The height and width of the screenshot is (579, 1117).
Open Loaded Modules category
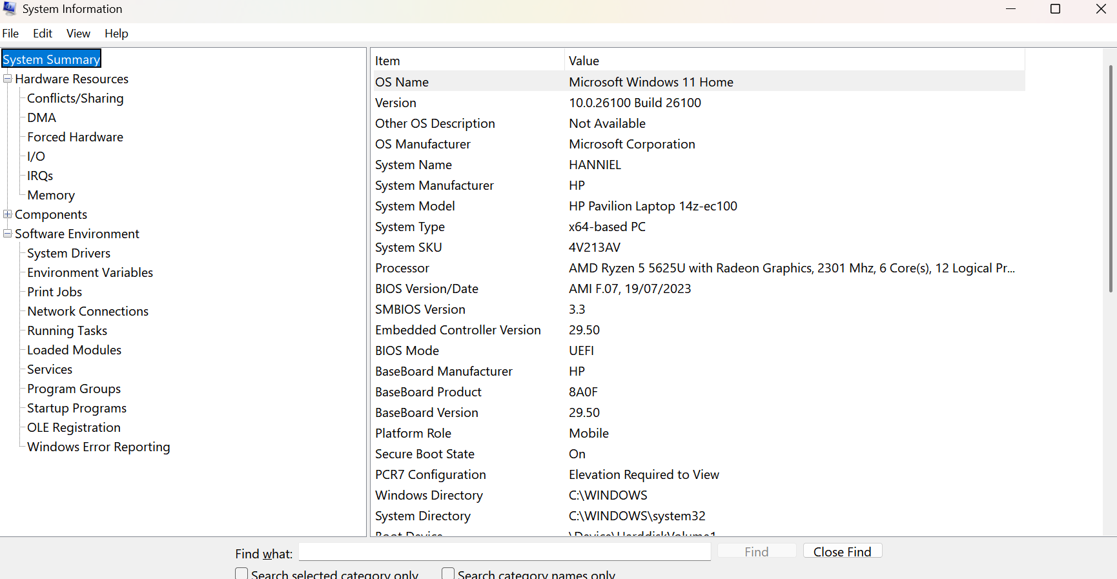click(x=74, y=350)
